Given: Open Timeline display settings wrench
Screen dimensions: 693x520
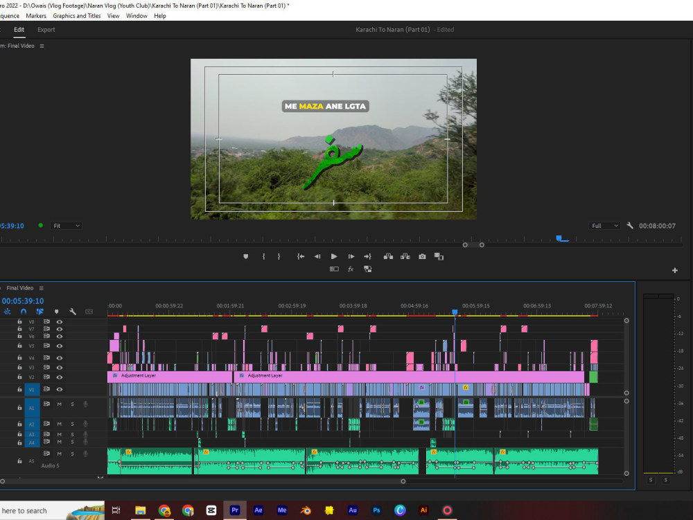Looking at the screenshot, I should click(73, 312).
